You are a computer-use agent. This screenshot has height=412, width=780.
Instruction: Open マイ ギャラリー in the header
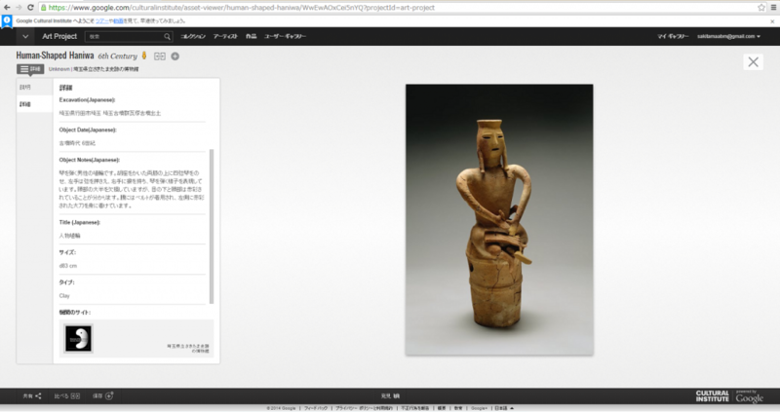(x=673, y=36)
